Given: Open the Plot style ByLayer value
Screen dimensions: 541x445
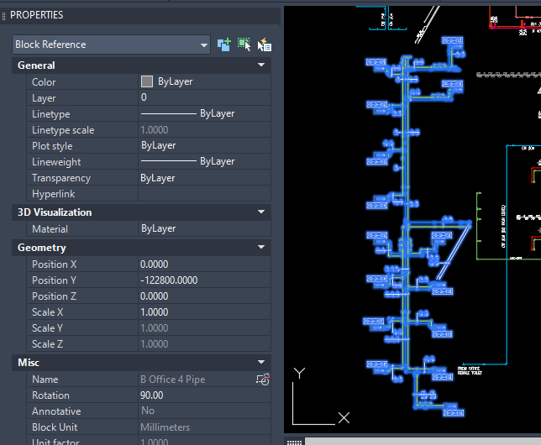Looking at the screenshot, I should tap(204, 145).
